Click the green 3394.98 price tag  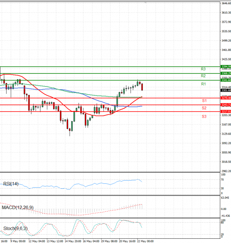click(x=225, y=67)
